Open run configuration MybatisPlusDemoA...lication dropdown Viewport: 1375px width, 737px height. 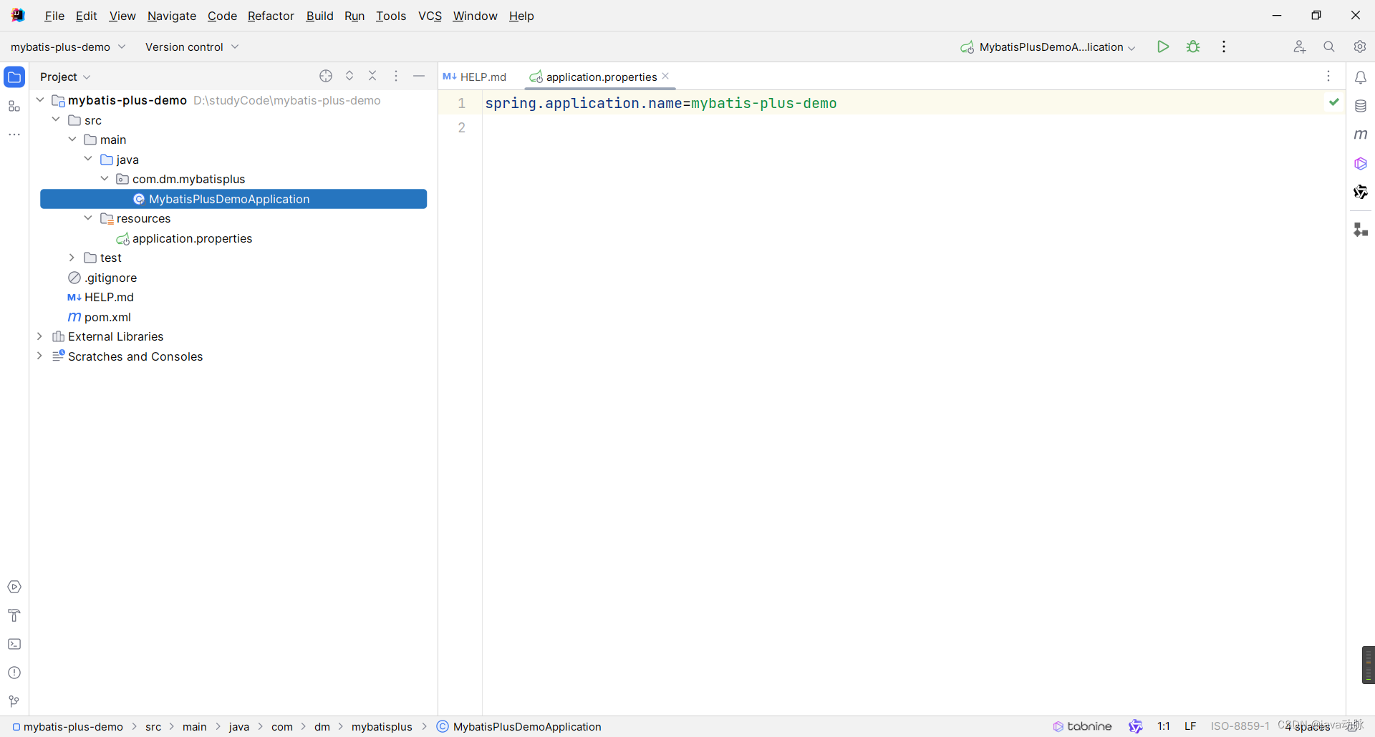(1048, 47)
